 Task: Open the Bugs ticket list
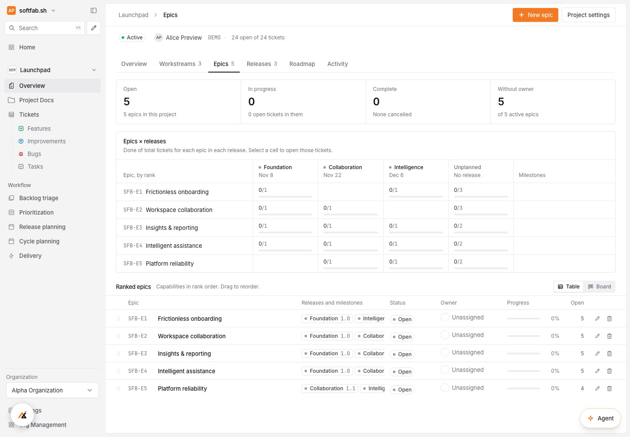pyautogui.click(x=34, y=154)
